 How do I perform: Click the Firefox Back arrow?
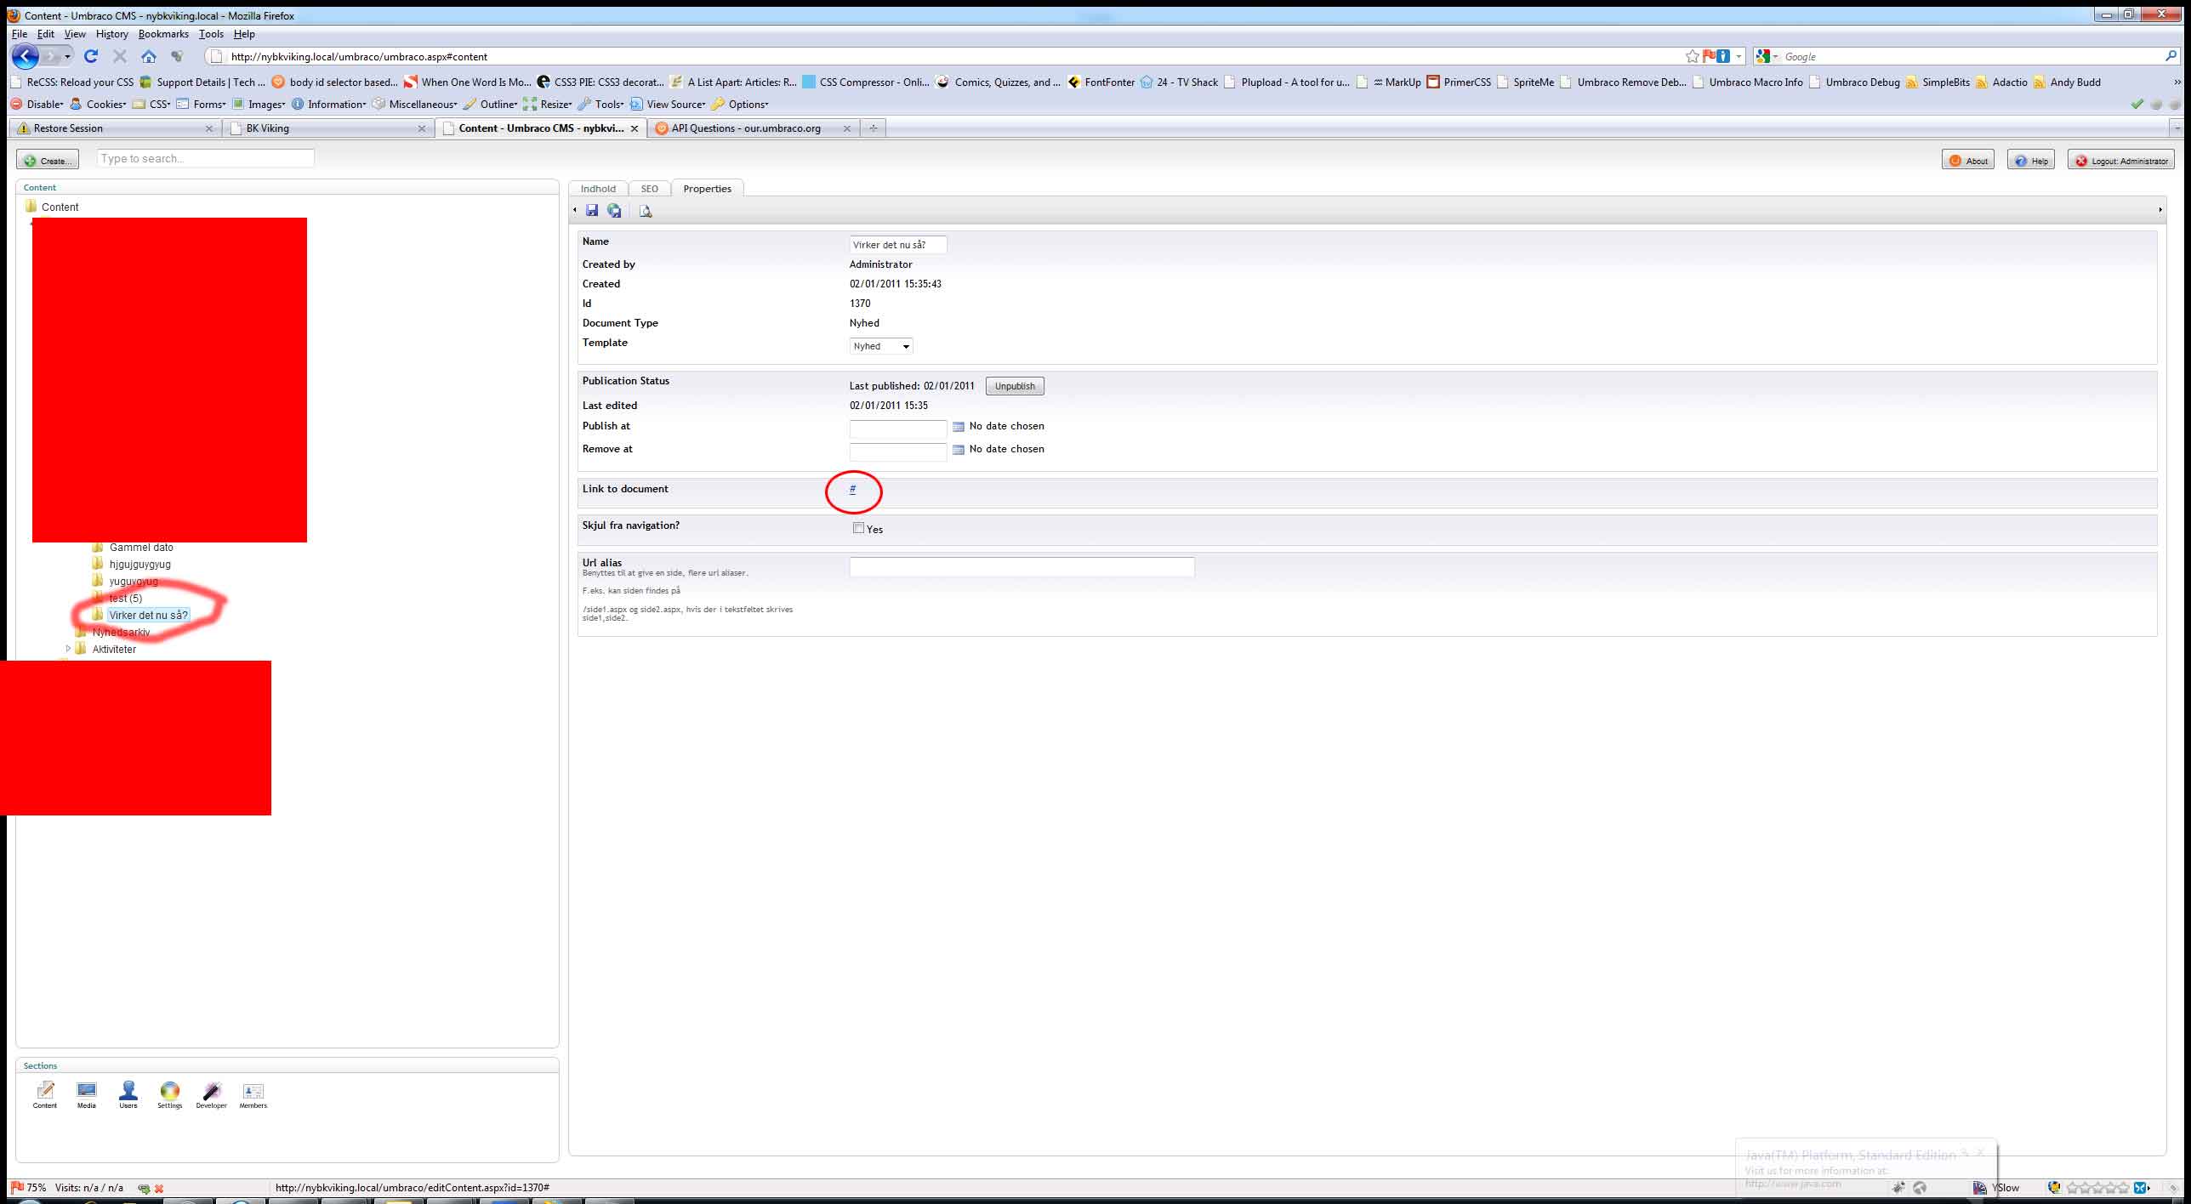tap(26, 56)
